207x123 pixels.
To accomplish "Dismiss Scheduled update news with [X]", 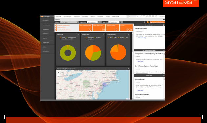I will click(145, 38).
